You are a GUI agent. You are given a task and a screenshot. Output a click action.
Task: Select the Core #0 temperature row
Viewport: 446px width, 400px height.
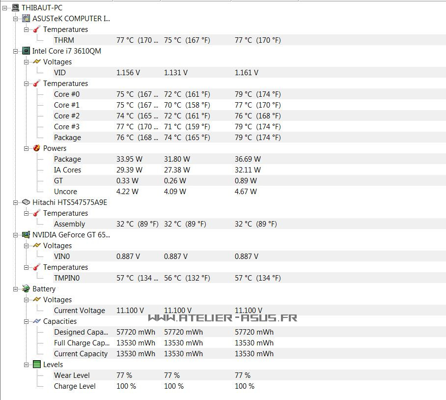[x=67, y=94]
